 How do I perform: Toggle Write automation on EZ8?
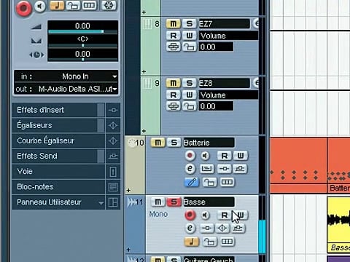[x=189, y=95]
